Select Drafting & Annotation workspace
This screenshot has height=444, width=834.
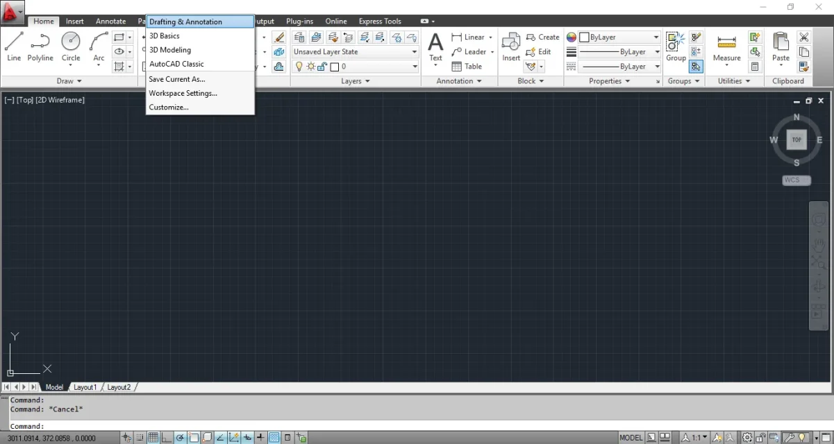[200, 22]
